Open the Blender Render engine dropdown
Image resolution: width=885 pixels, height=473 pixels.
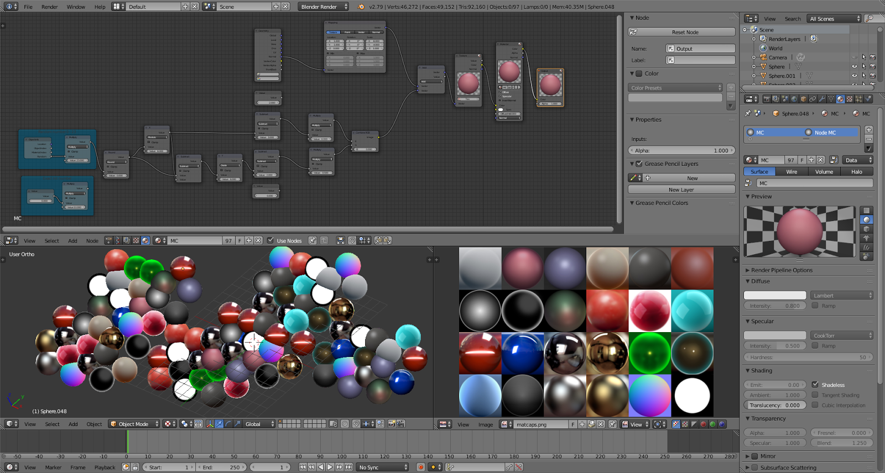coord(324,7)
